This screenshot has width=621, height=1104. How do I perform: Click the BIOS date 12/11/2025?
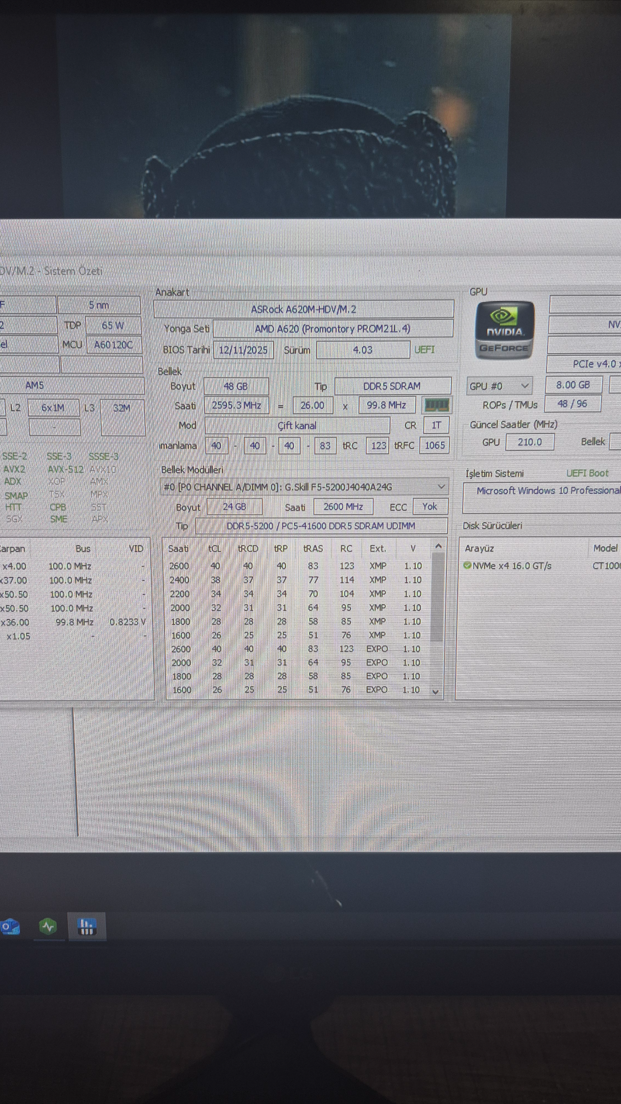click(243, 350)
